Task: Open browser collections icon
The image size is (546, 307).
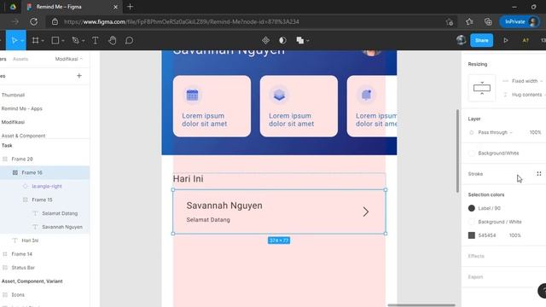Action: click(488, 21)
